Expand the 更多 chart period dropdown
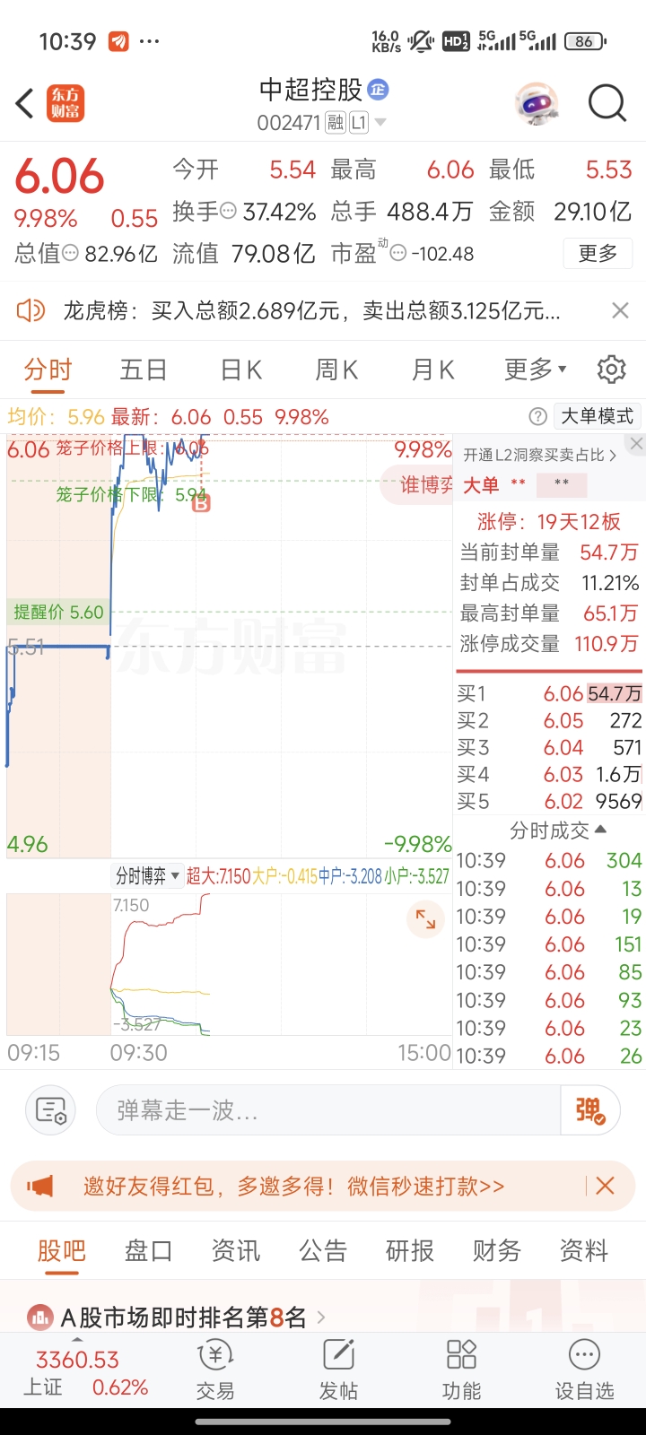Image resolution: width=646 pixels, height=1435 pixels. [x=536, y=369]
